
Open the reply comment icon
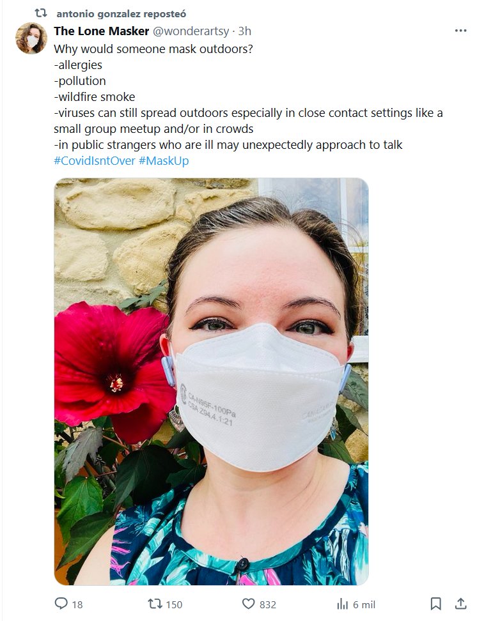(61, 604)
